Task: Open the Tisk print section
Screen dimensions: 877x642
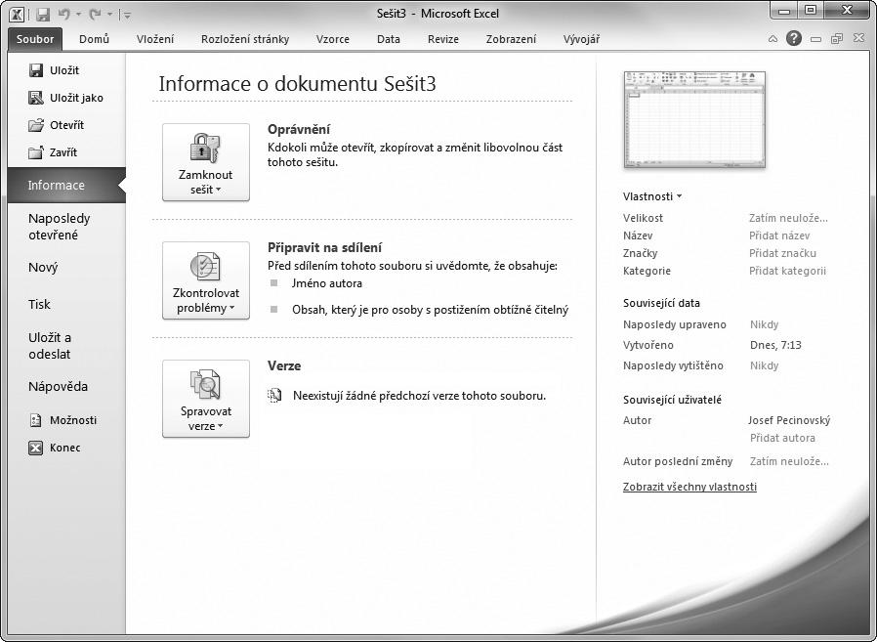Action: pos(66,305)
